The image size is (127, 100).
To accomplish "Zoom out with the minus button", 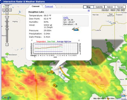I will tap(7, 44).
